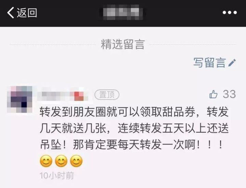Click the 返回 label
The height and width of the screenshot is (188, 246).
27,13
